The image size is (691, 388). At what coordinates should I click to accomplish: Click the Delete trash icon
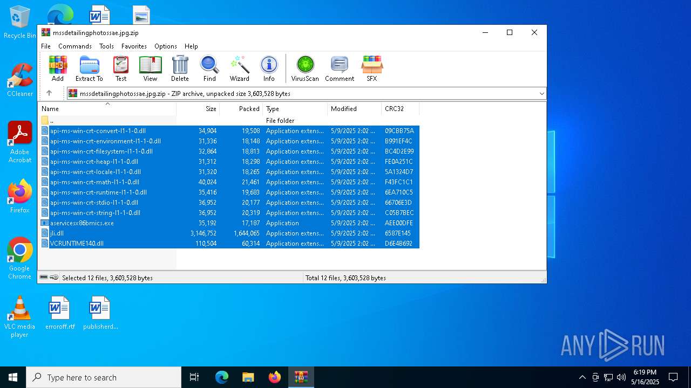180,68
